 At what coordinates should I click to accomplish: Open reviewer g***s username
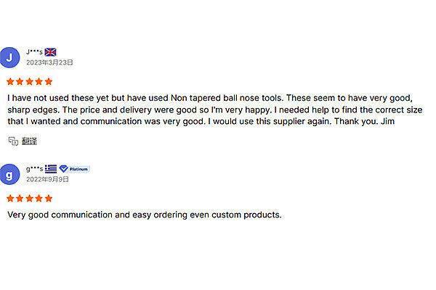(x=34, y=169)
